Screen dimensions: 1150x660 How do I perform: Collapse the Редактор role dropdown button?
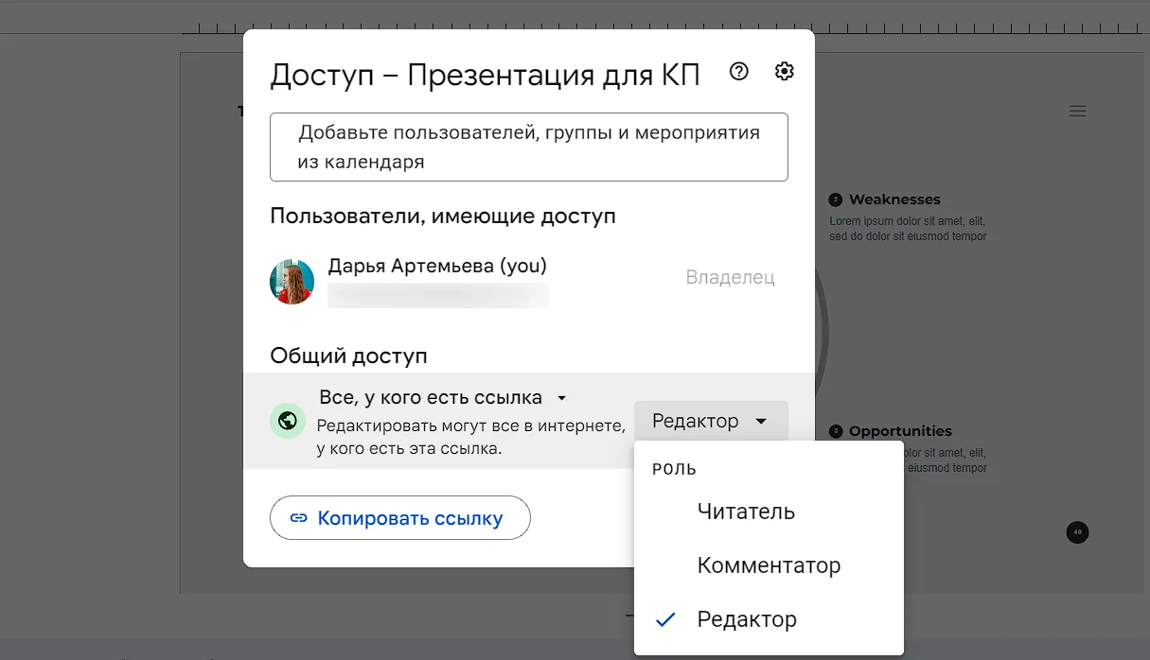coord(710,422)
